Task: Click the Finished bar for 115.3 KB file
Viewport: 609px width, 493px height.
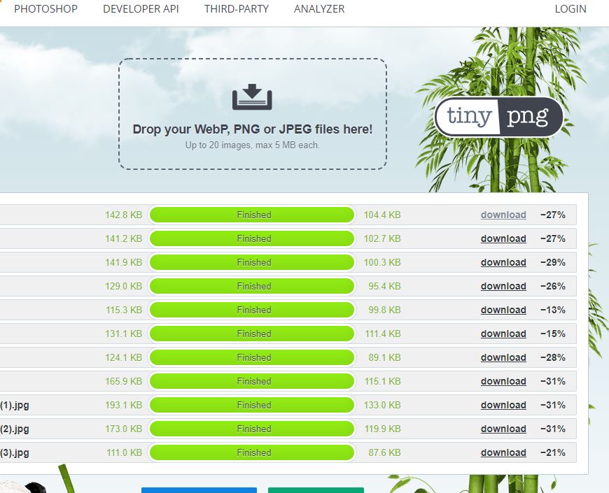Action: tap(252, 310)
